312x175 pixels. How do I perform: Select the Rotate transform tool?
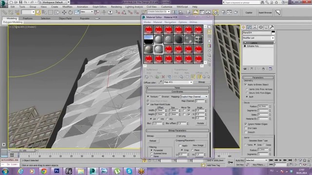[x=70, y=12]
